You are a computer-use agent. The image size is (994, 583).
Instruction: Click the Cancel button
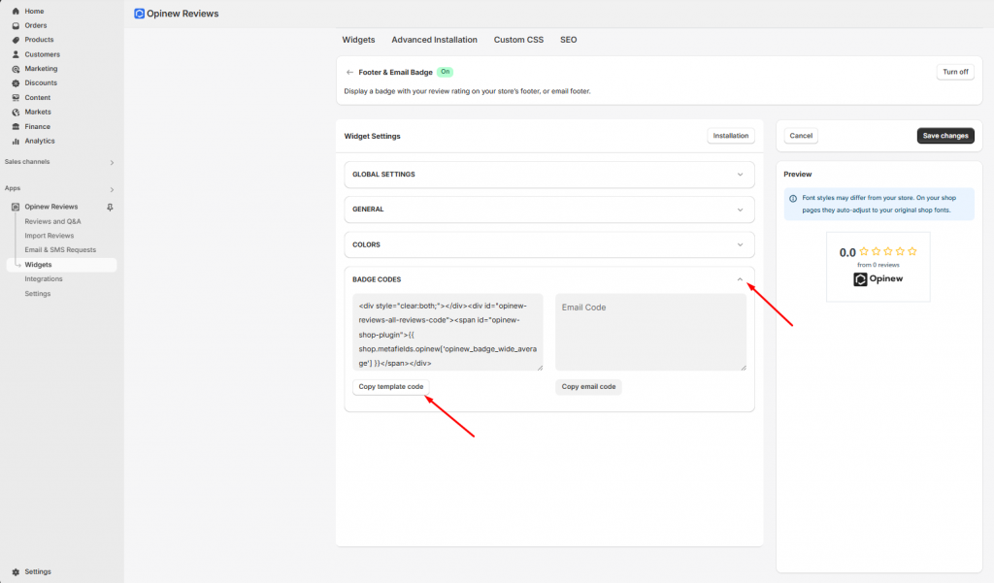point(801,136)
